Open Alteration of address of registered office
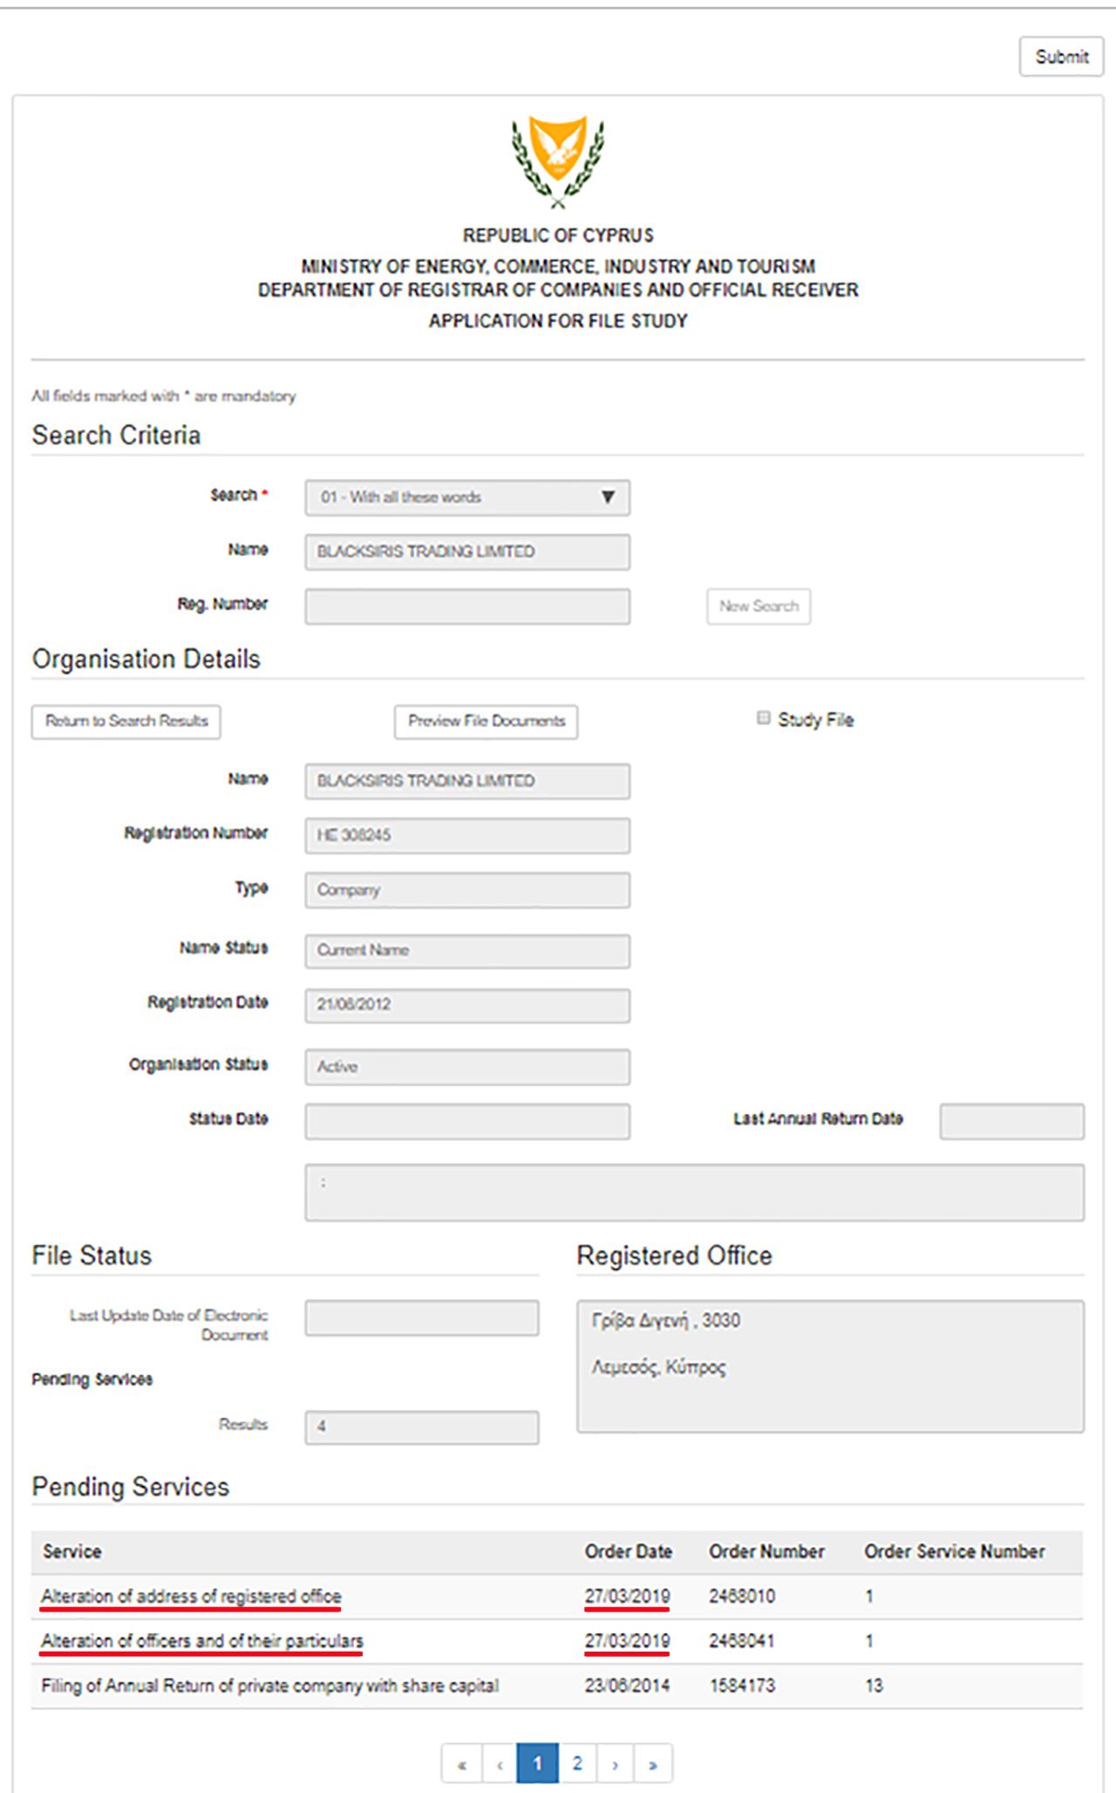Image resolution: width=1116 pixels, height=1793 pixels. click(x=191, y=1597)
